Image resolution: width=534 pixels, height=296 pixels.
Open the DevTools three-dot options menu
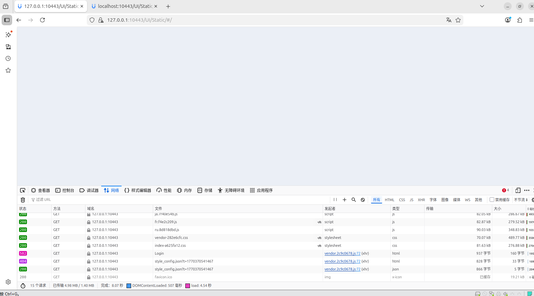pyautogui.click(x=527, y=190)
